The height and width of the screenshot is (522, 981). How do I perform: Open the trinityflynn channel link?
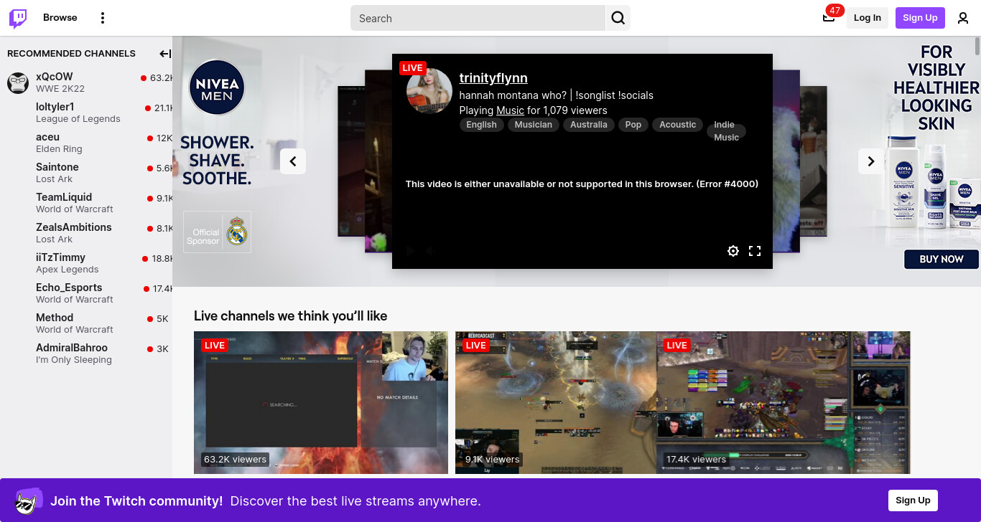(x=493, y=77)
